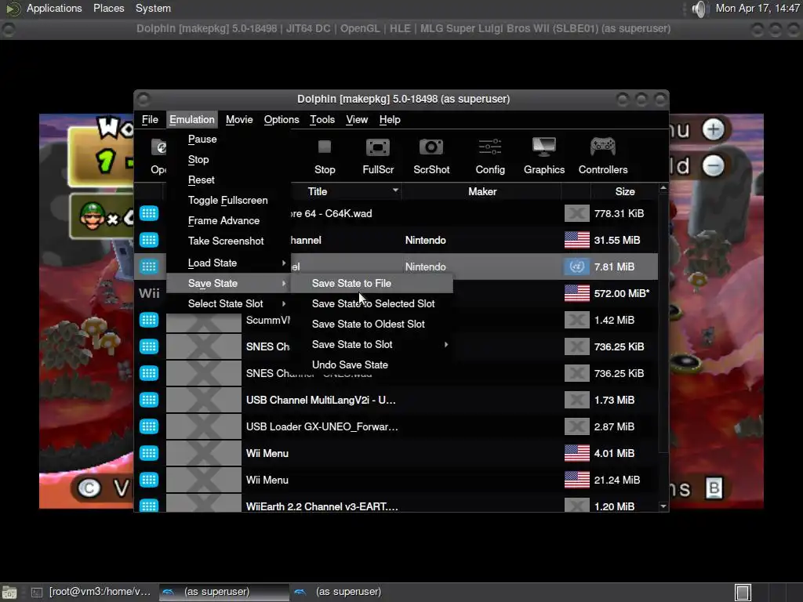Select Save State to File
This screenshot has width=803, height=602.
tap(372, 283)
